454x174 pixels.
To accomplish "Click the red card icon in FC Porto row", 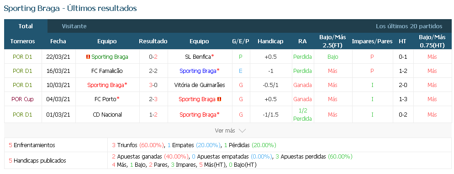I will [x=219, y=99].
